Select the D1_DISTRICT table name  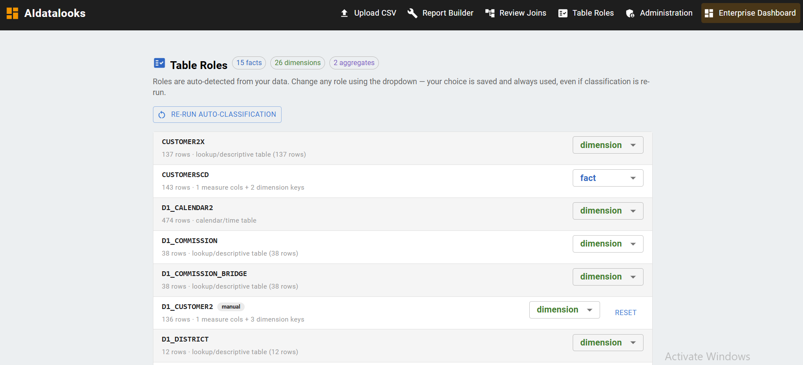pos(185,339)
